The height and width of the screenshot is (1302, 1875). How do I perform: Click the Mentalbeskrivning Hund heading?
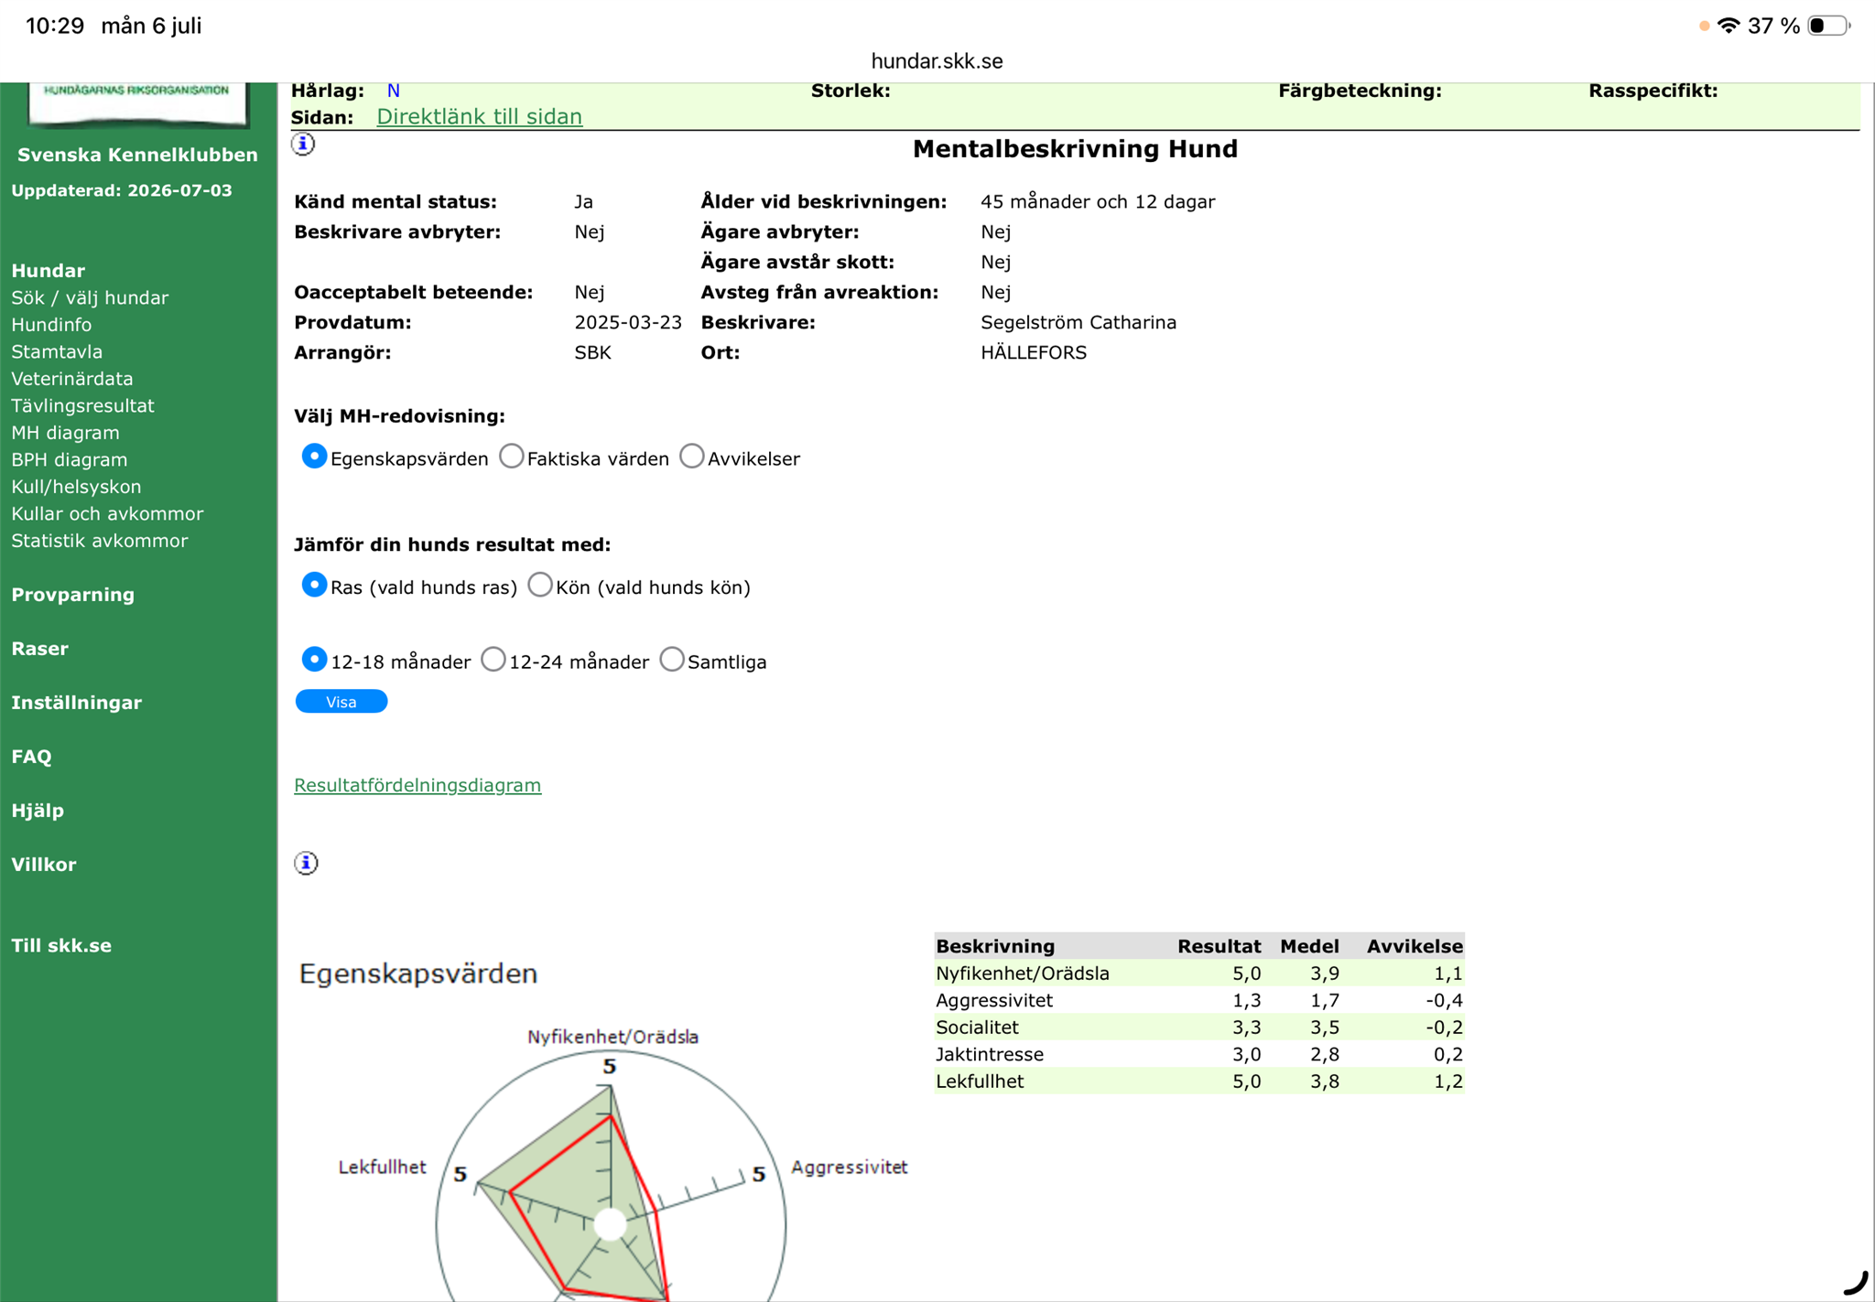[1075, 149]
